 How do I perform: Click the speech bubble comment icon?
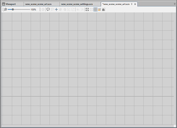click(48, 9)
